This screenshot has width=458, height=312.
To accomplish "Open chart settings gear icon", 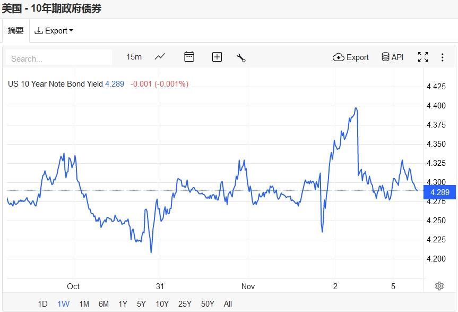I will click(x=439, y=286).
